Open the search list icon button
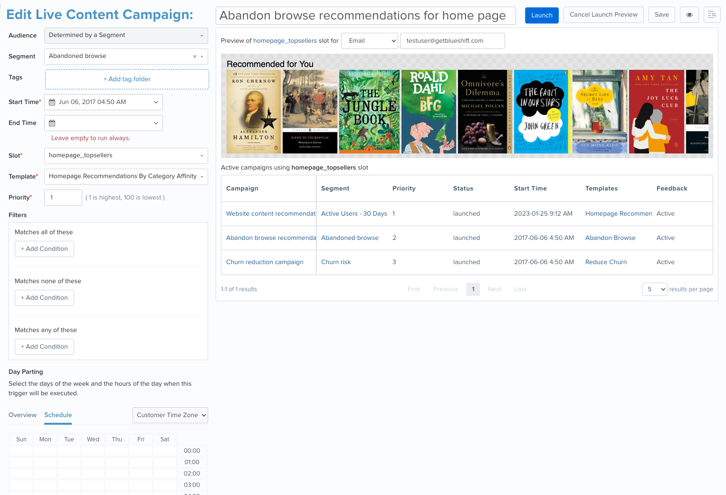The height and width of the screenshot is (495, 726). 712,15
